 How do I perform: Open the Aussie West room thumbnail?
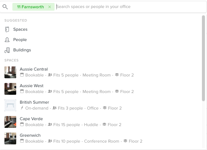pos(10,89)
